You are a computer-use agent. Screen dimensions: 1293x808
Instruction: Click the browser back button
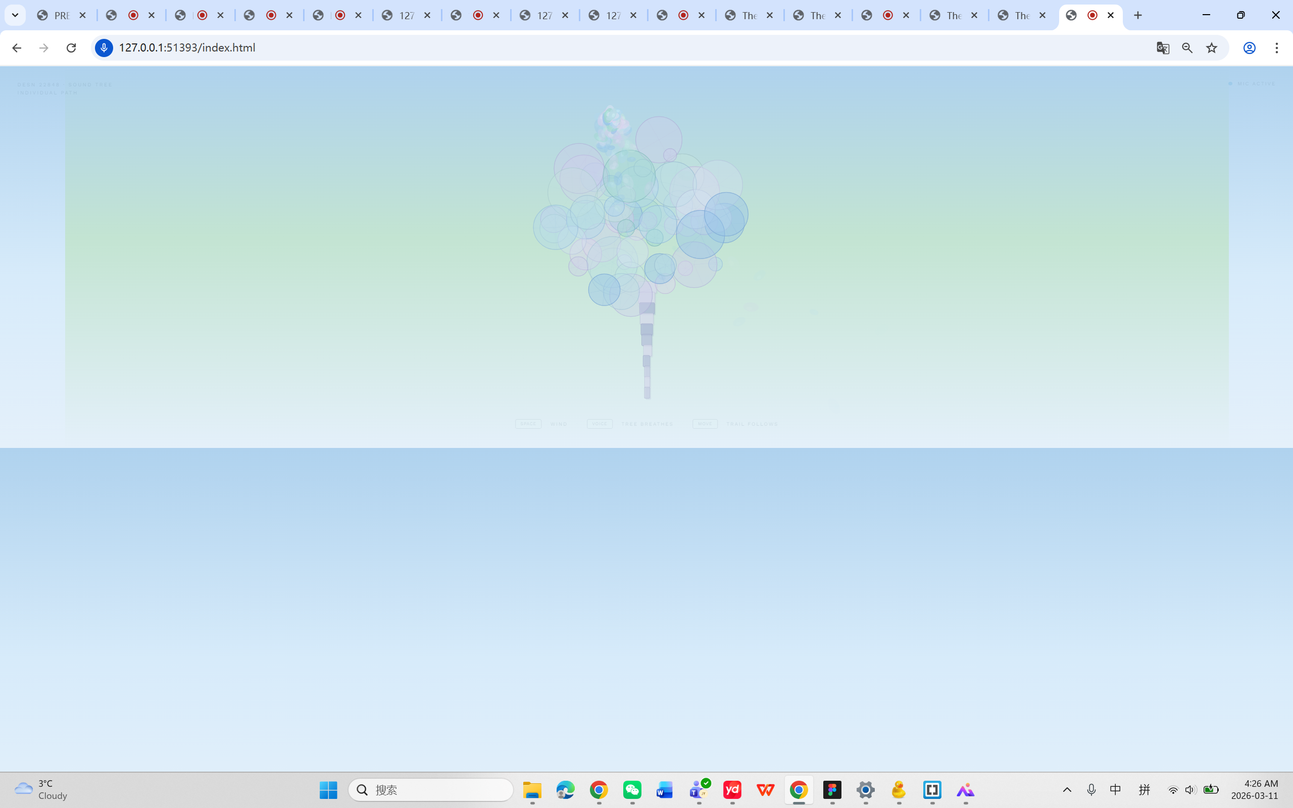(17, 47)
